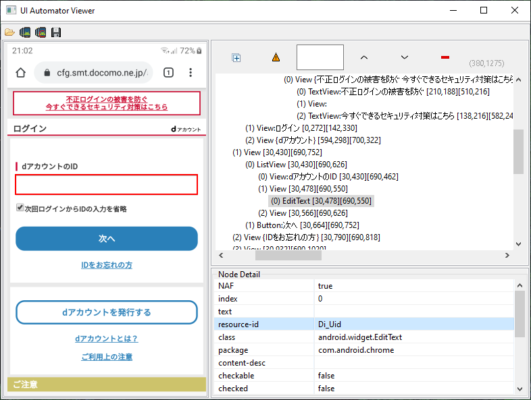This screenshot has height=400, width=531.
Task: Click the tree view's vertical scroll up arrow
Action: [518, 80]
